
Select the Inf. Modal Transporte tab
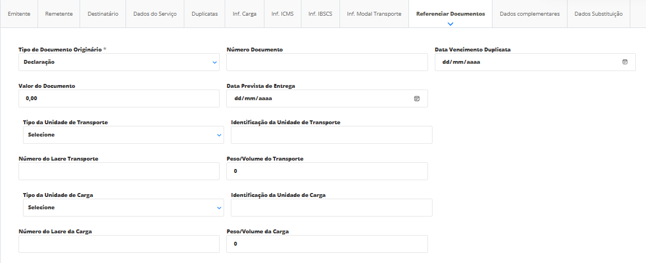tap(374, 14)
